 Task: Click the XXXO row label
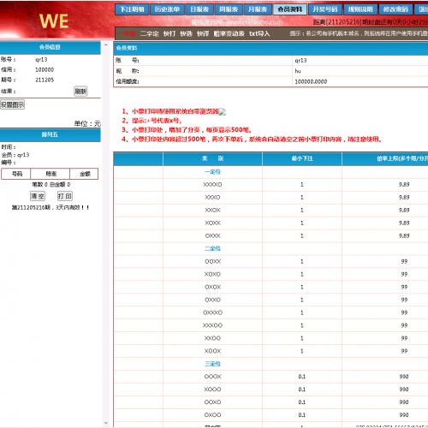click(212, 198)
